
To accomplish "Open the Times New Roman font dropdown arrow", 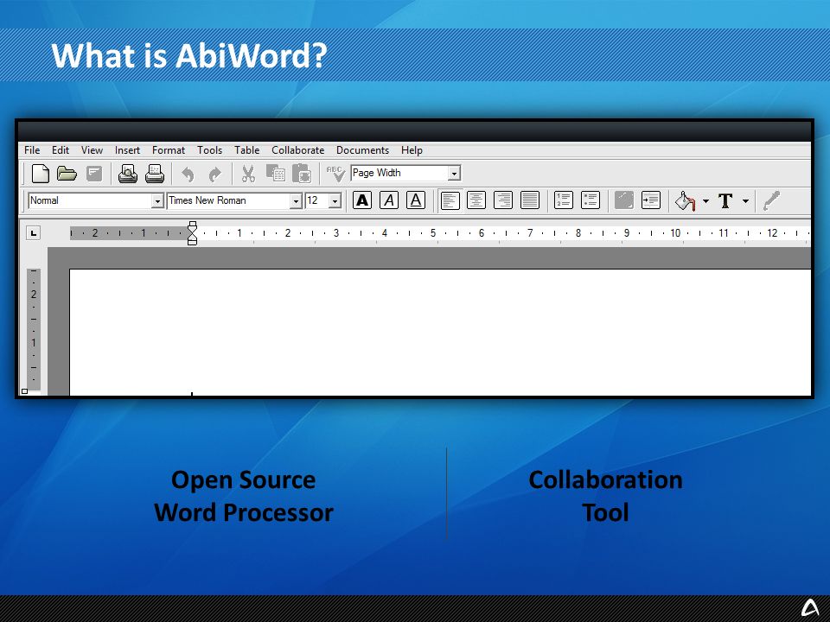I will pos(296,201).
